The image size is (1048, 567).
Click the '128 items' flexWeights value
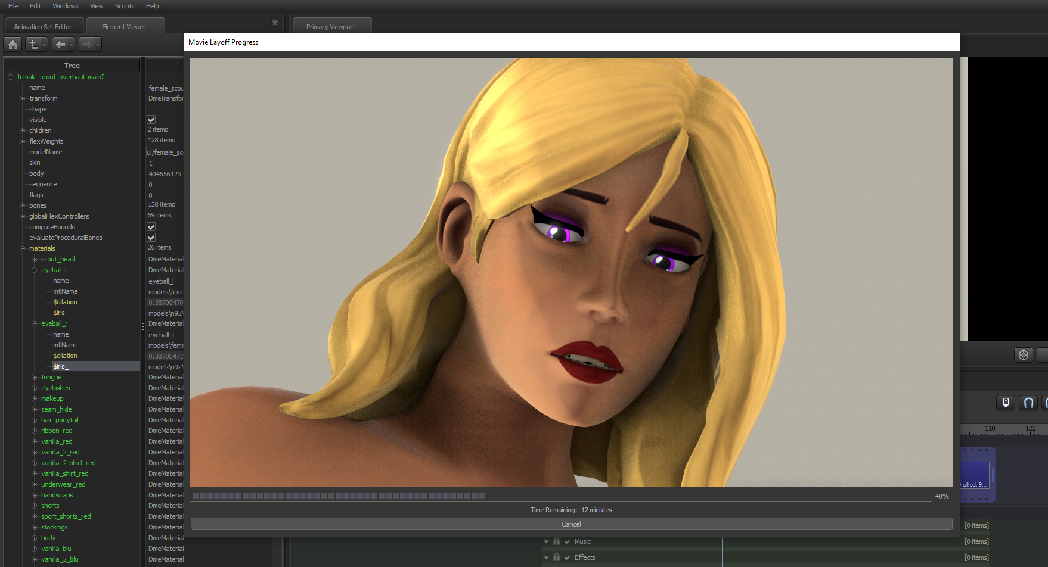pos(162,140)
